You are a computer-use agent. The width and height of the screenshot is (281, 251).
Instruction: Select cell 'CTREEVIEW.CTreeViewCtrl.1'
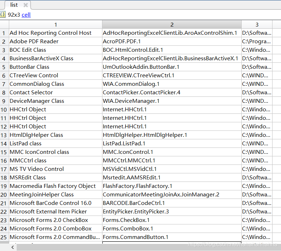point(172,76)
